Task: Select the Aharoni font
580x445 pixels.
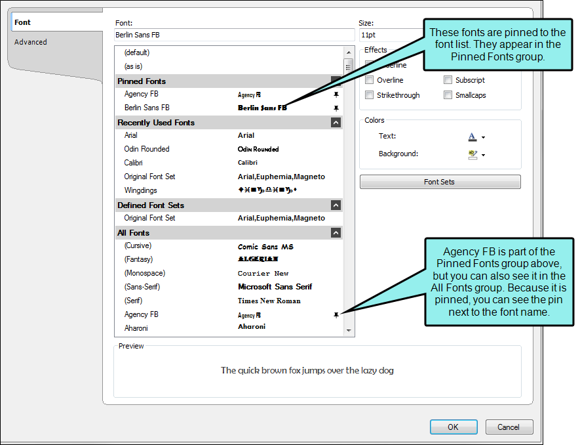Action: [x=229, y=328]
